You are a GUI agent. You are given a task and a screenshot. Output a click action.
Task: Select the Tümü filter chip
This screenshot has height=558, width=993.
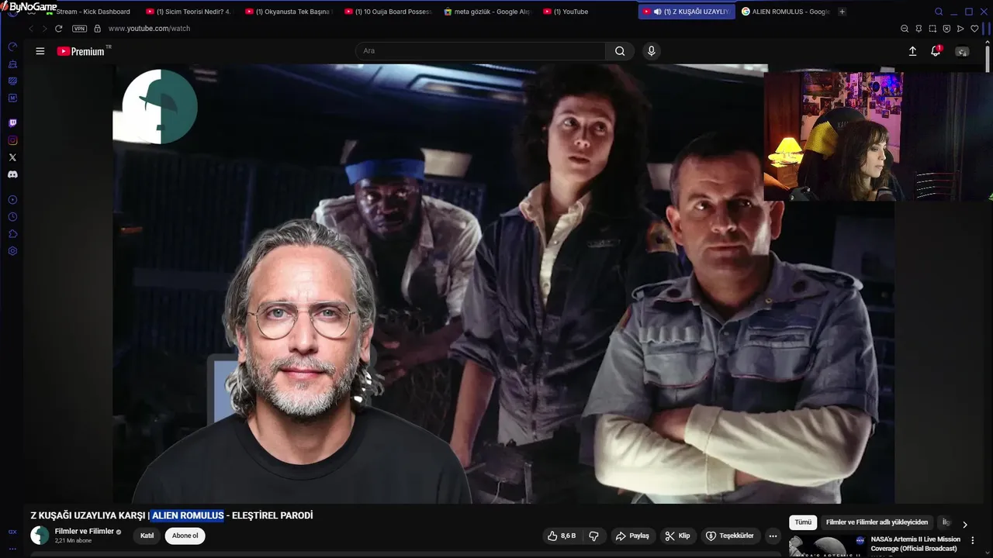(803, 522)
